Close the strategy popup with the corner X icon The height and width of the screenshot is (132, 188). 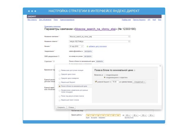160,66
